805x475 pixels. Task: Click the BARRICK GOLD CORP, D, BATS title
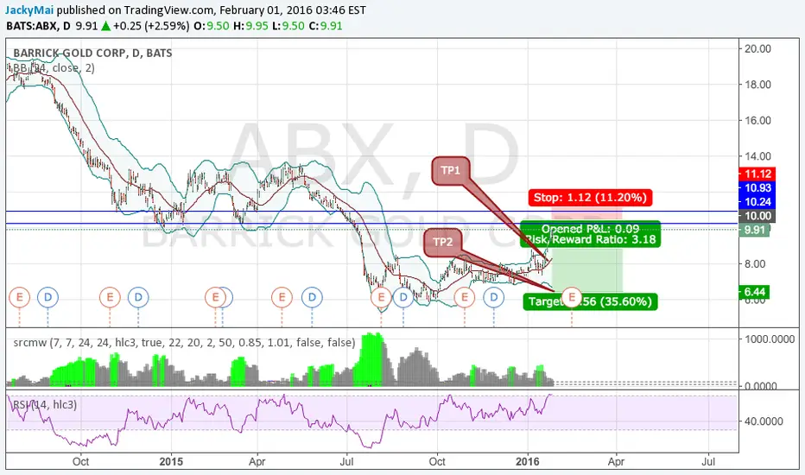coord(93,53)
